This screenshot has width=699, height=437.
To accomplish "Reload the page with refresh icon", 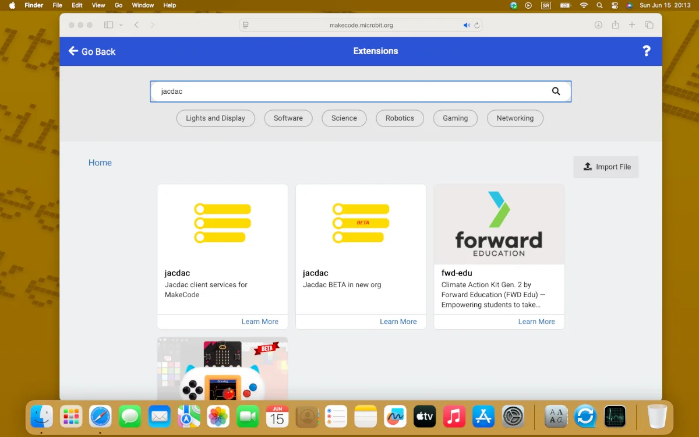I will (477, 25).
